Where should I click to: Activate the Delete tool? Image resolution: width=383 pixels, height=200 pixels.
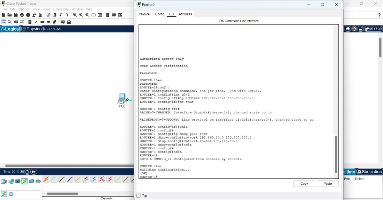click(16, 22)
